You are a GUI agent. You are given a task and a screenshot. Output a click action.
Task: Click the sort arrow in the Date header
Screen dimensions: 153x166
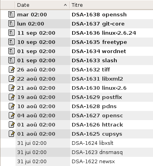click(65, 5)
